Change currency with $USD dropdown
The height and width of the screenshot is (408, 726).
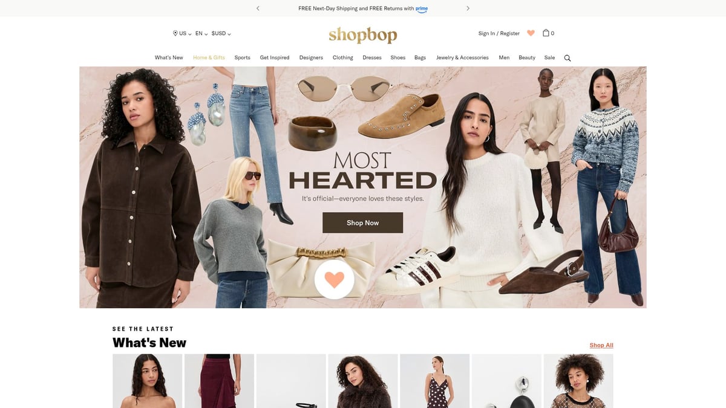pos(221,34)
